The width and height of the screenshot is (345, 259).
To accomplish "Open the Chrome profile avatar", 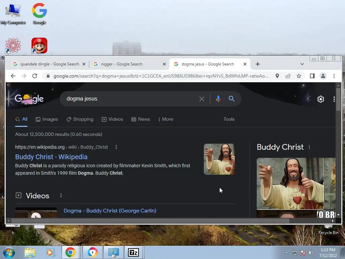I will pos(323,76).
